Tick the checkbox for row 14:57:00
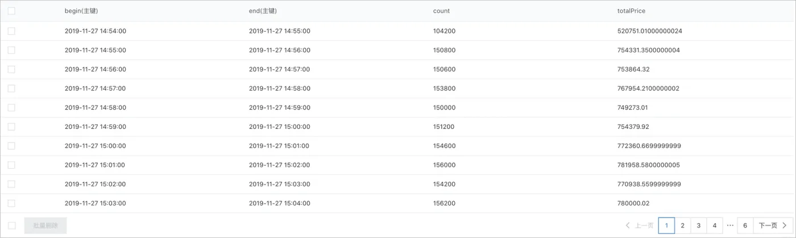The image size is (796, 238). pos(11,89)
